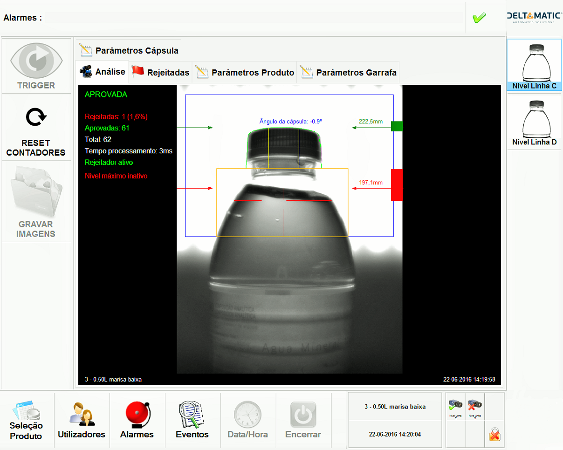Open the Parâmetros Produto tab

[245, 72]
